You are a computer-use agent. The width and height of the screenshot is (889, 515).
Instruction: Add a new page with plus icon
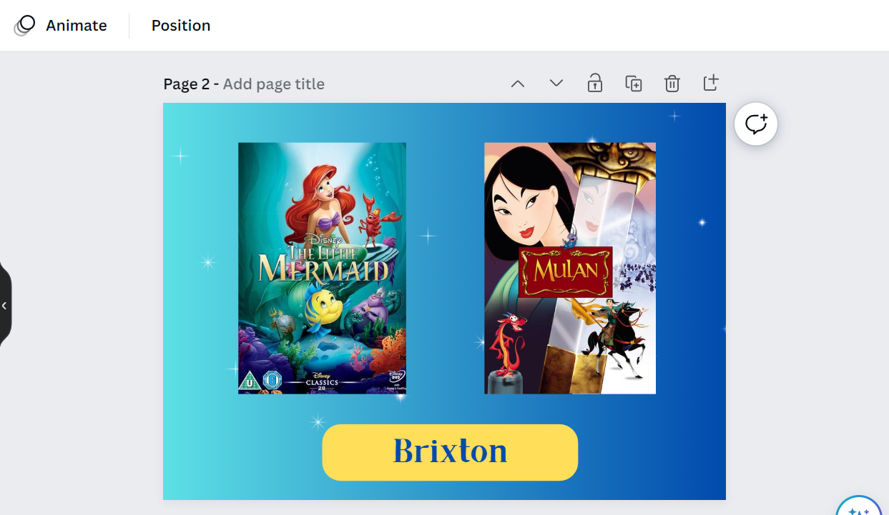(710, 83)
